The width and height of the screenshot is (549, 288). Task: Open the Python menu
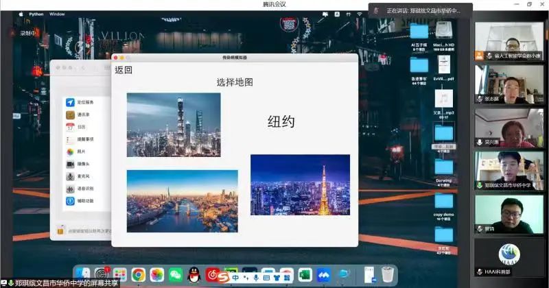pos(36,14)
